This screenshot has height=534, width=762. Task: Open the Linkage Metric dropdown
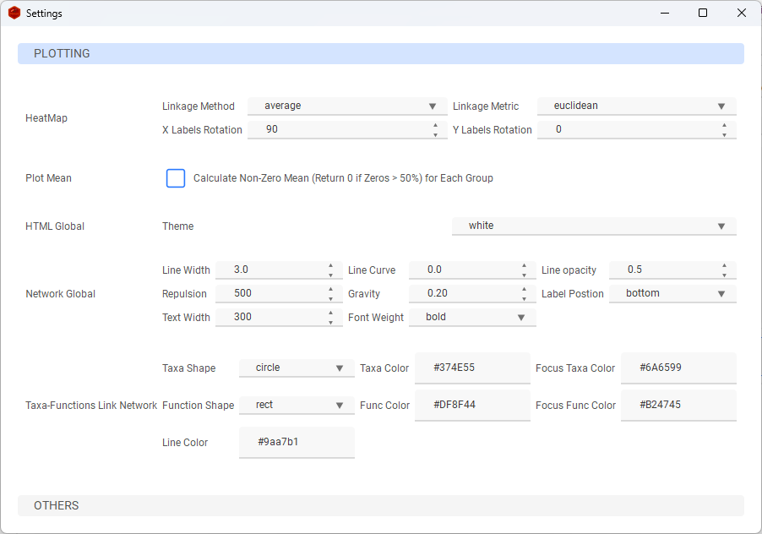(x=636, y=106)
